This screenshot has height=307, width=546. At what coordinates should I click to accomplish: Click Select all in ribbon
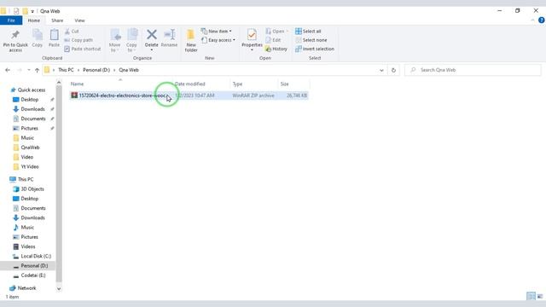coord(308,32)
